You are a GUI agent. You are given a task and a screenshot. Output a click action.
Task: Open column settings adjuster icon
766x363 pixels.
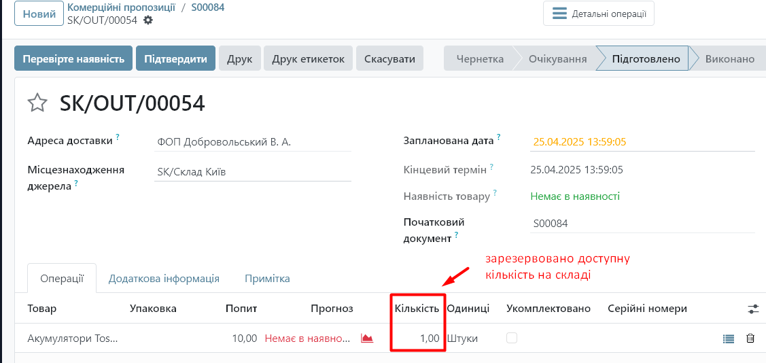pos(753,309)
